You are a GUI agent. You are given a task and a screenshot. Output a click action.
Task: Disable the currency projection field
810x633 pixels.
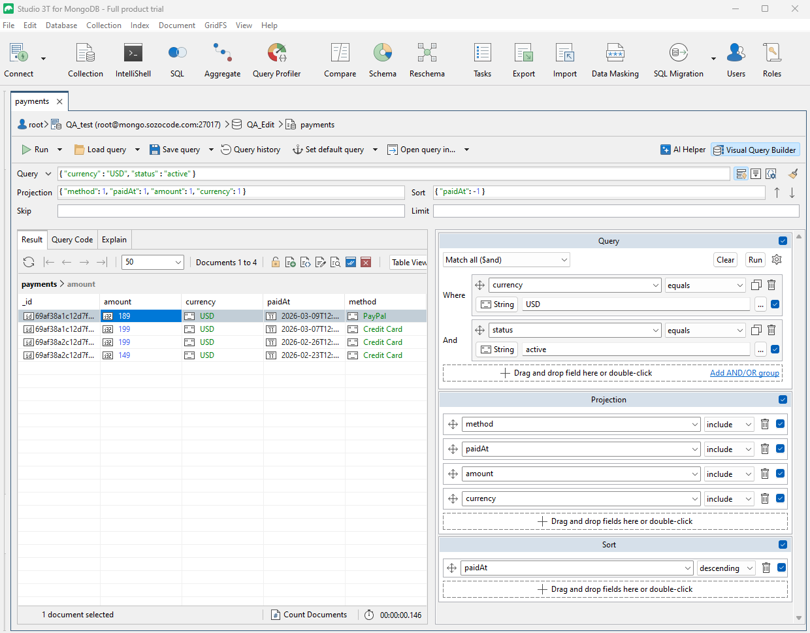coord(781,498)
